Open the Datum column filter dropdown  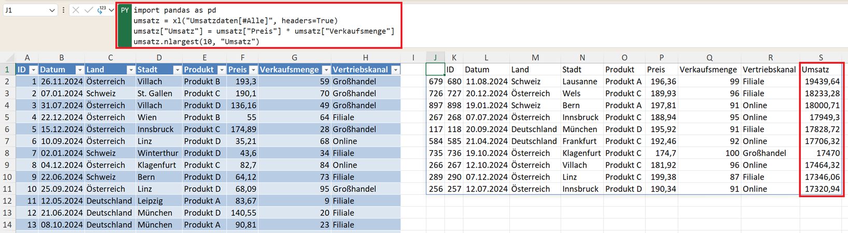coord(79,70)
